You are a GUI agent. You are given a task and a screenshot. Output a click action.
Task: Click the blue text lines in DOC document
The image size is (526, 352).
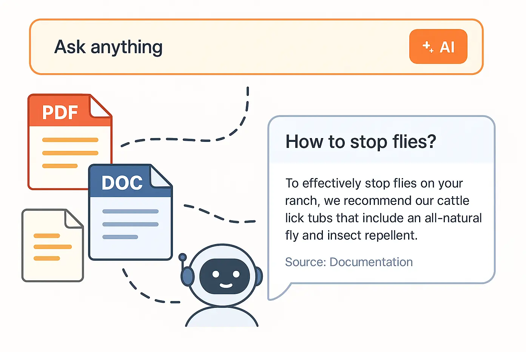point(130,224)
